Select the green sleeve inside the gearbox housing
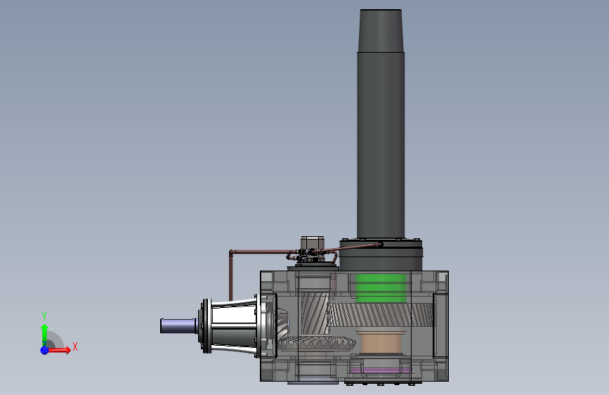 click(x=381, y=288)
